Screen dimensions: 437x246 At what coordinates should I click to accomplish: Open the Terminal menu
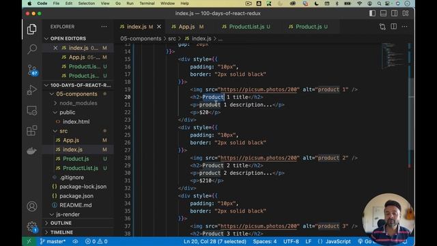[x=147, y=3]
